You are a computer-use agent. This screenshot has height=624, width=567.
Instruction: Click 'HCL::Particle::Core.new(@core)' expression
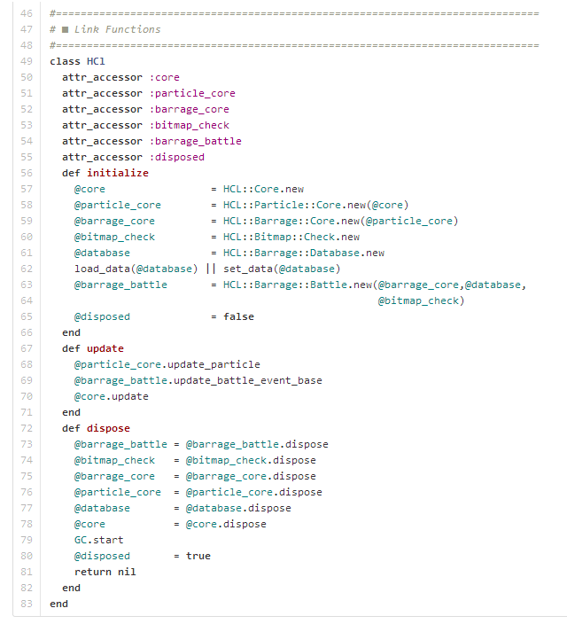[316, 205]
